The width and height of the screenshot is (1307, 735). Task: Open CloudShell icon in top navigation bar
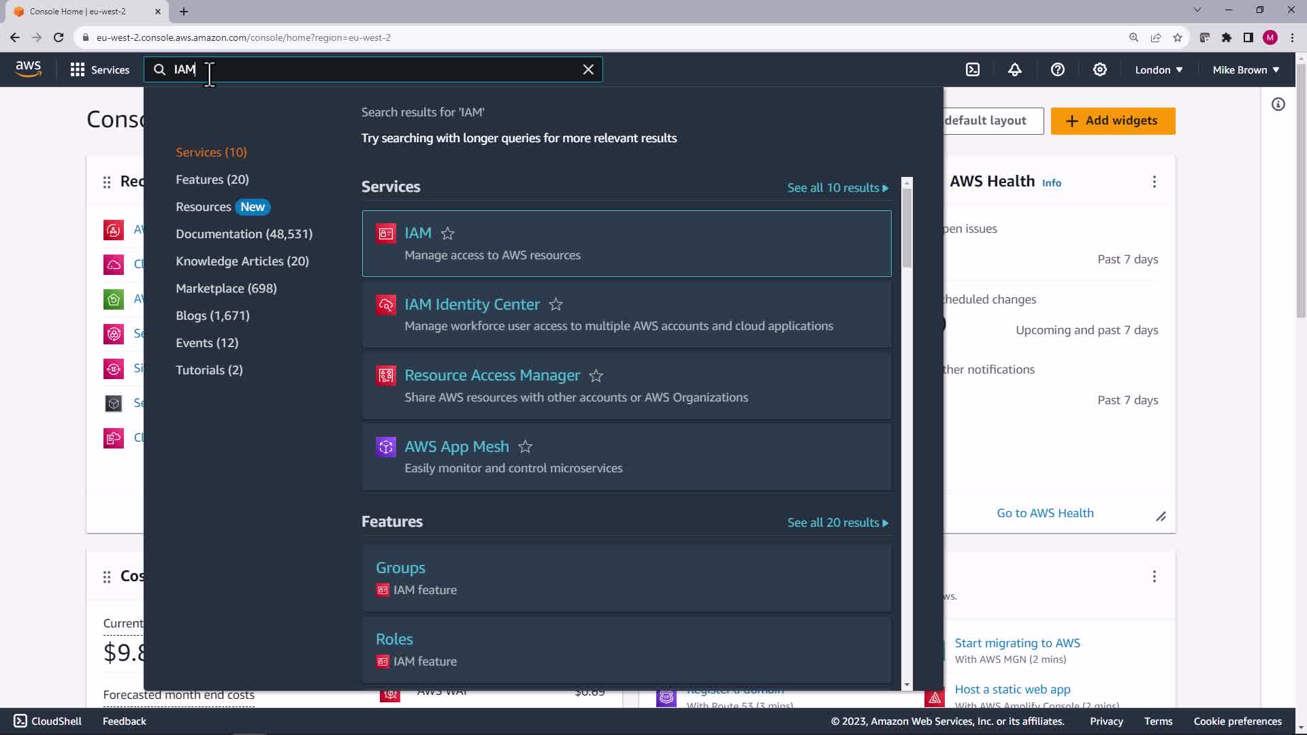[973, 69]
